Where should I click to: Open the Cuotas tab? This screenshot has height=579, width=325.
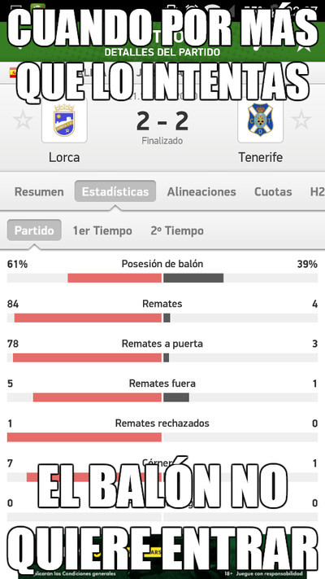coord(273,191)
